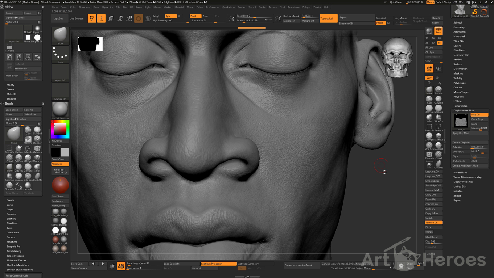The image size is (494, 278).
Task: Enable the Mrgb mode
Action: pos(158,16)
